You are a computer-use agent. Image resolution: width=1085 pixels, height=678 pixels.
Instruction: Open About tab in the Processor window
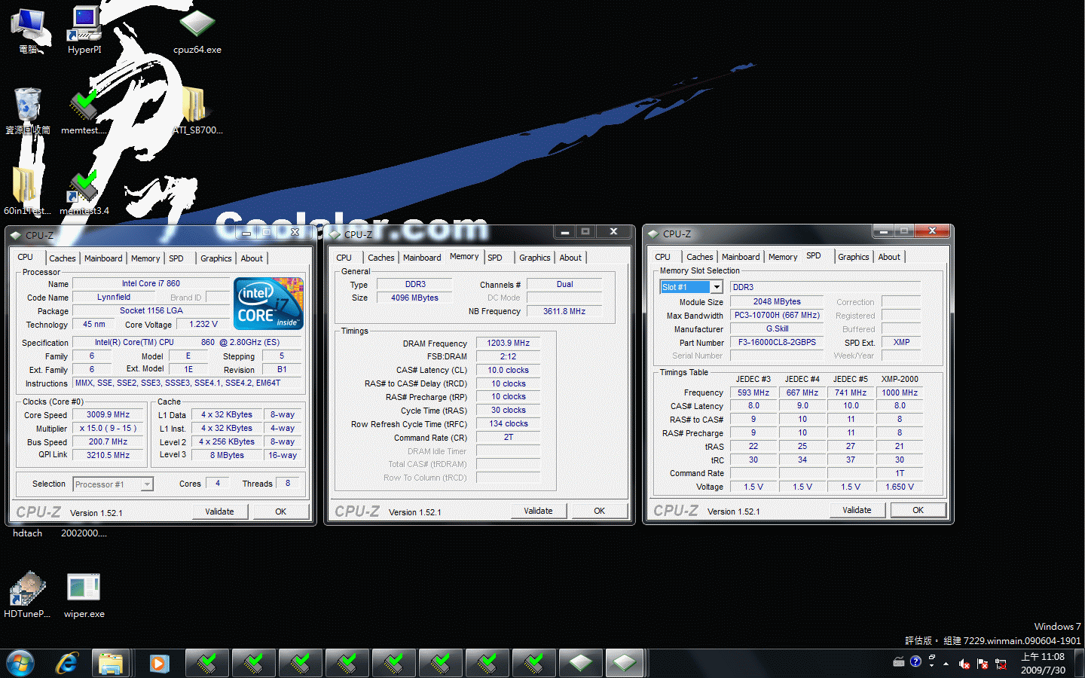tap(252, 258)
